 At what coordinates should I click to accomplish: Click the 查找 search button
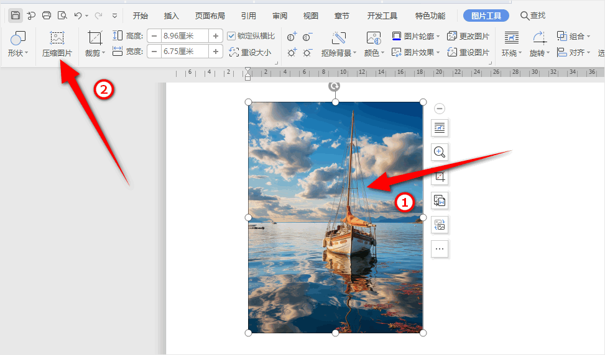(x=533, y=16)
